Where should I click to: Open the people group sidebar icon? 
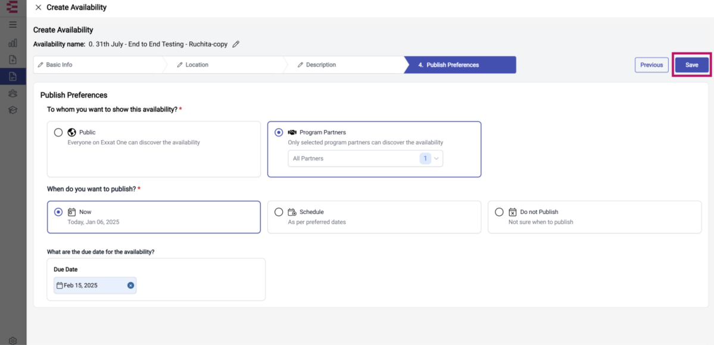click(x=13, y=94)
